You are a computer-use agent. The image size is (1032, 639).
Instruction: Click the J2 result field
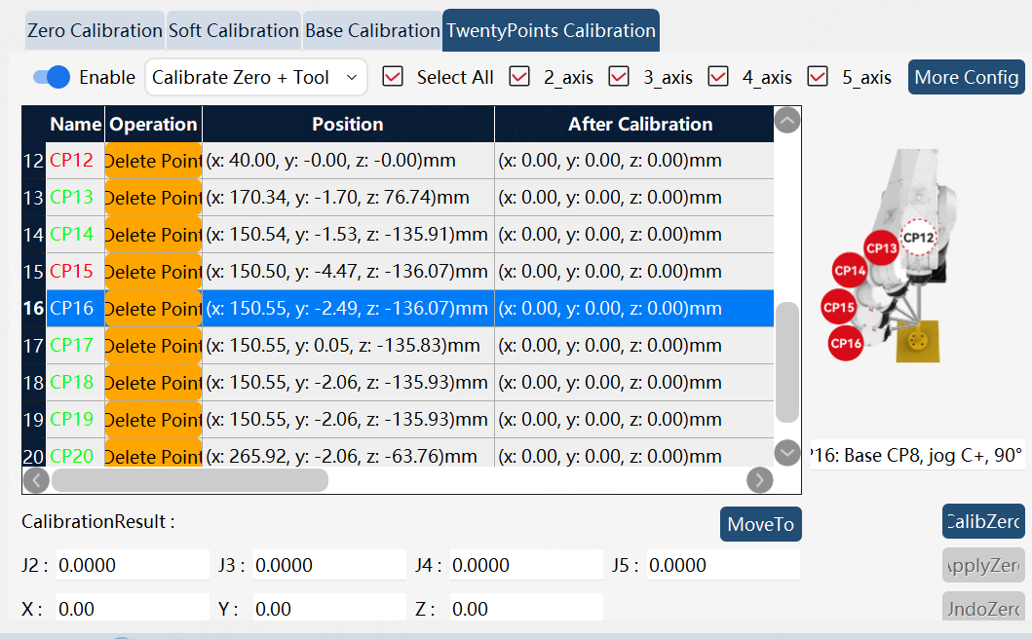click(x=133, y=565)
